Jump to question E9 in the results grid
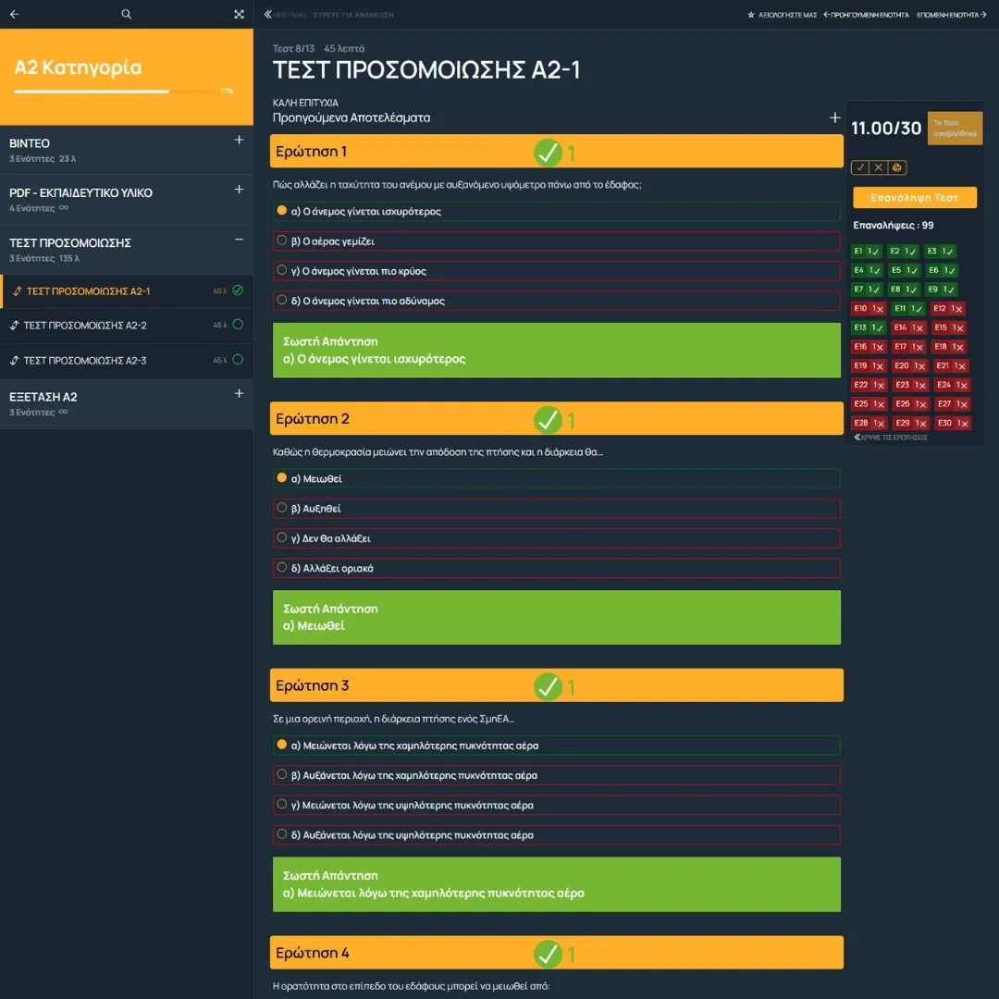The height and width of the screenshot is (999, 999). pyautogui.click(x=942, y=290)
